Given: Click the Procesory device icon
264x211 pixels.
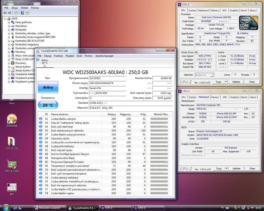Looking at the screenshot, I should [x=13, y=63].
